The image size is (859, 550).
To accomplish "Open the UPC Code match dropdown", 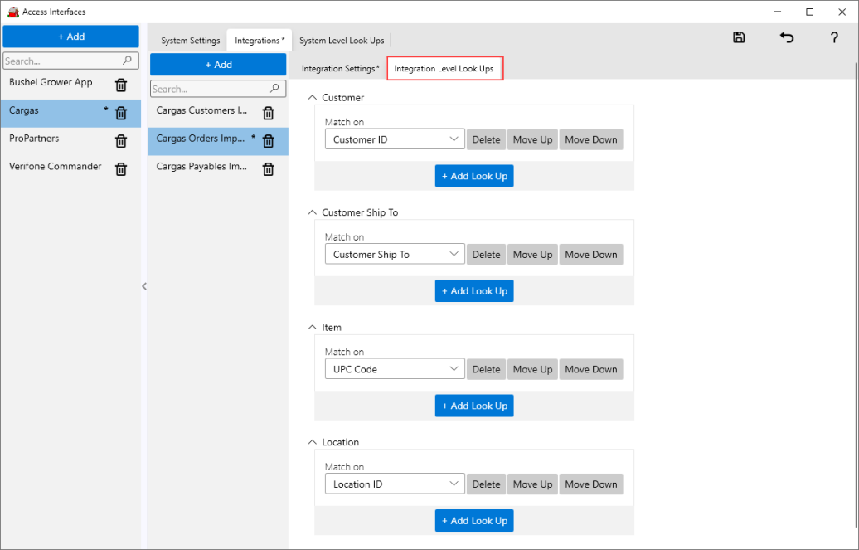I will tap(395, 369).
